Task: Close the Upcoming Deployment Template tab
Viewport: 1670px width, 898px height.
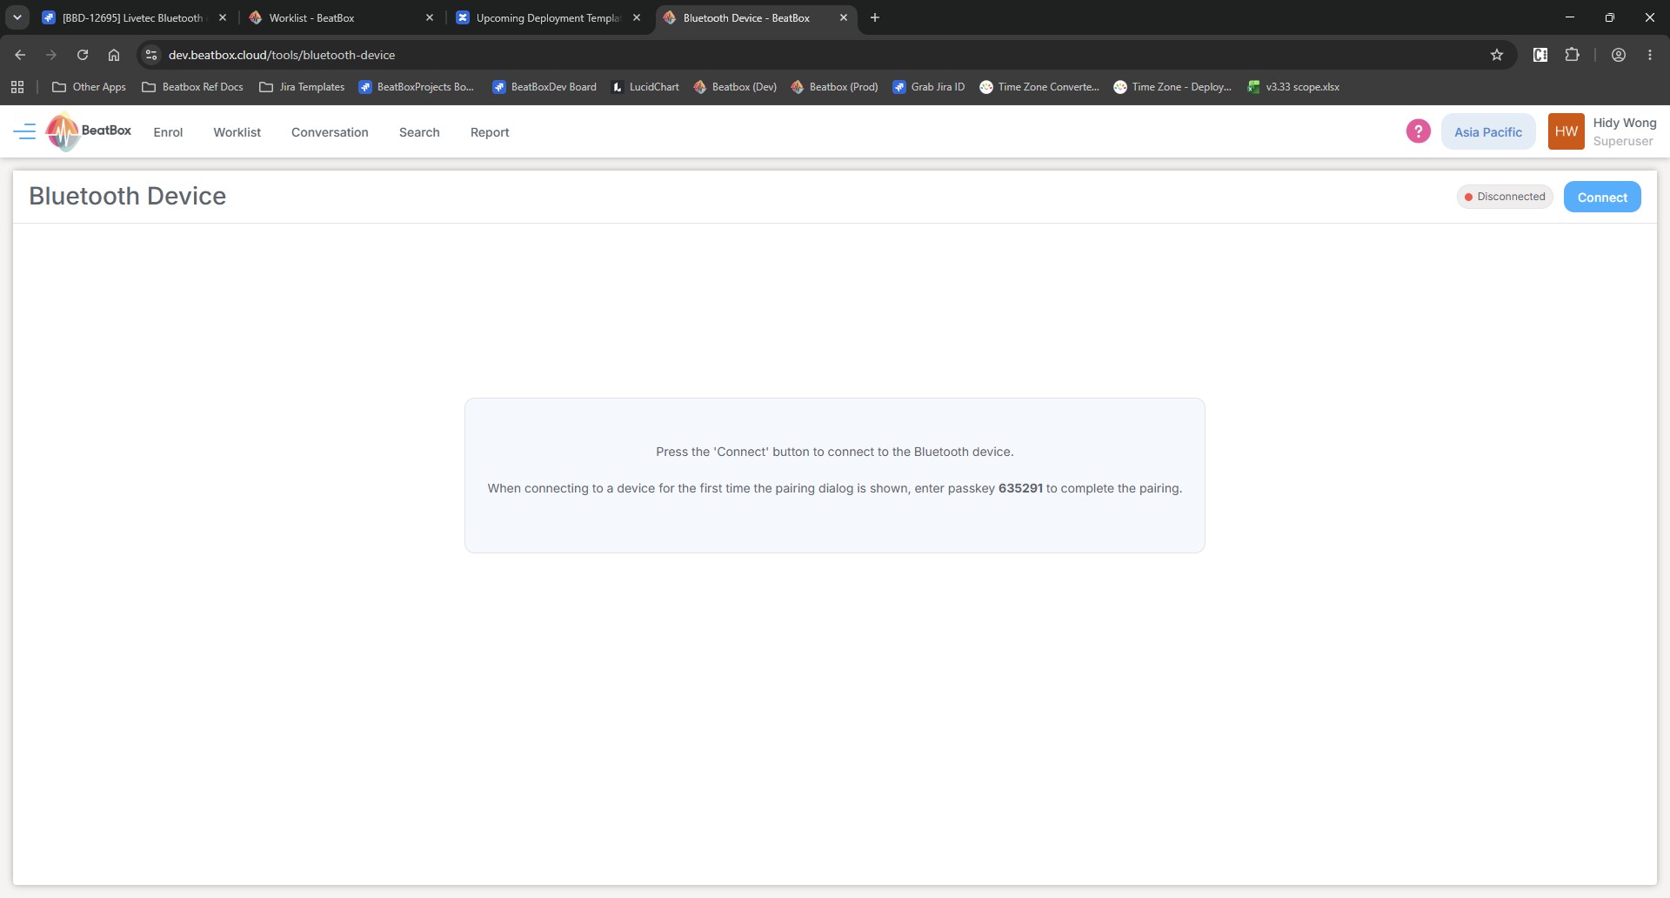Action: 637,17
